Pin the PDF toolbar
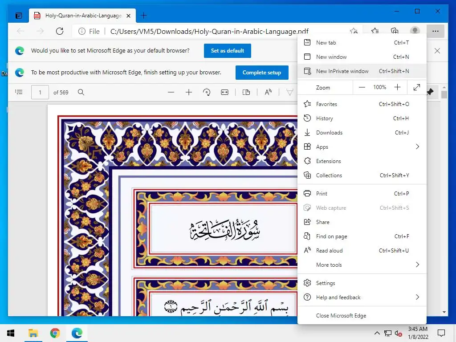The image size is (456, 342). point(430,92)
